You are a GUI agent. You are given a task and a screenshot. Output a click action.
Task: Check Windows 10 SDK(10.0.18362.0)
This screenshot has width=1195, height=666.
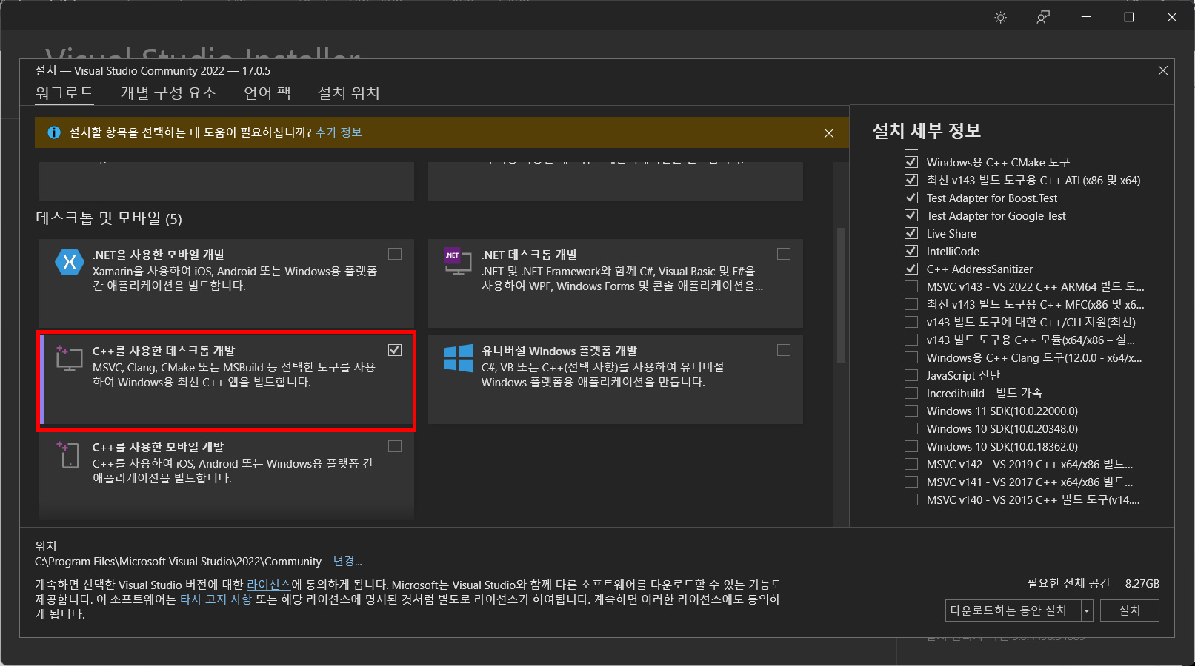[x=911, y=446]
